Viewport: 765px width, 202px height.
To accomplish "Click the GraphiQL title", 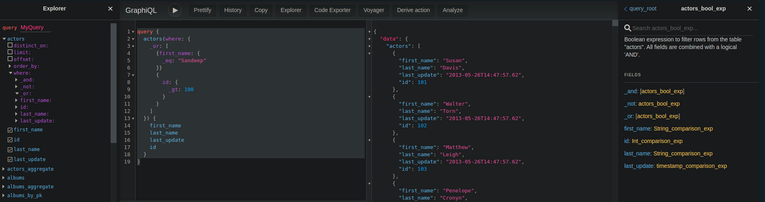I will pos(141,10).
